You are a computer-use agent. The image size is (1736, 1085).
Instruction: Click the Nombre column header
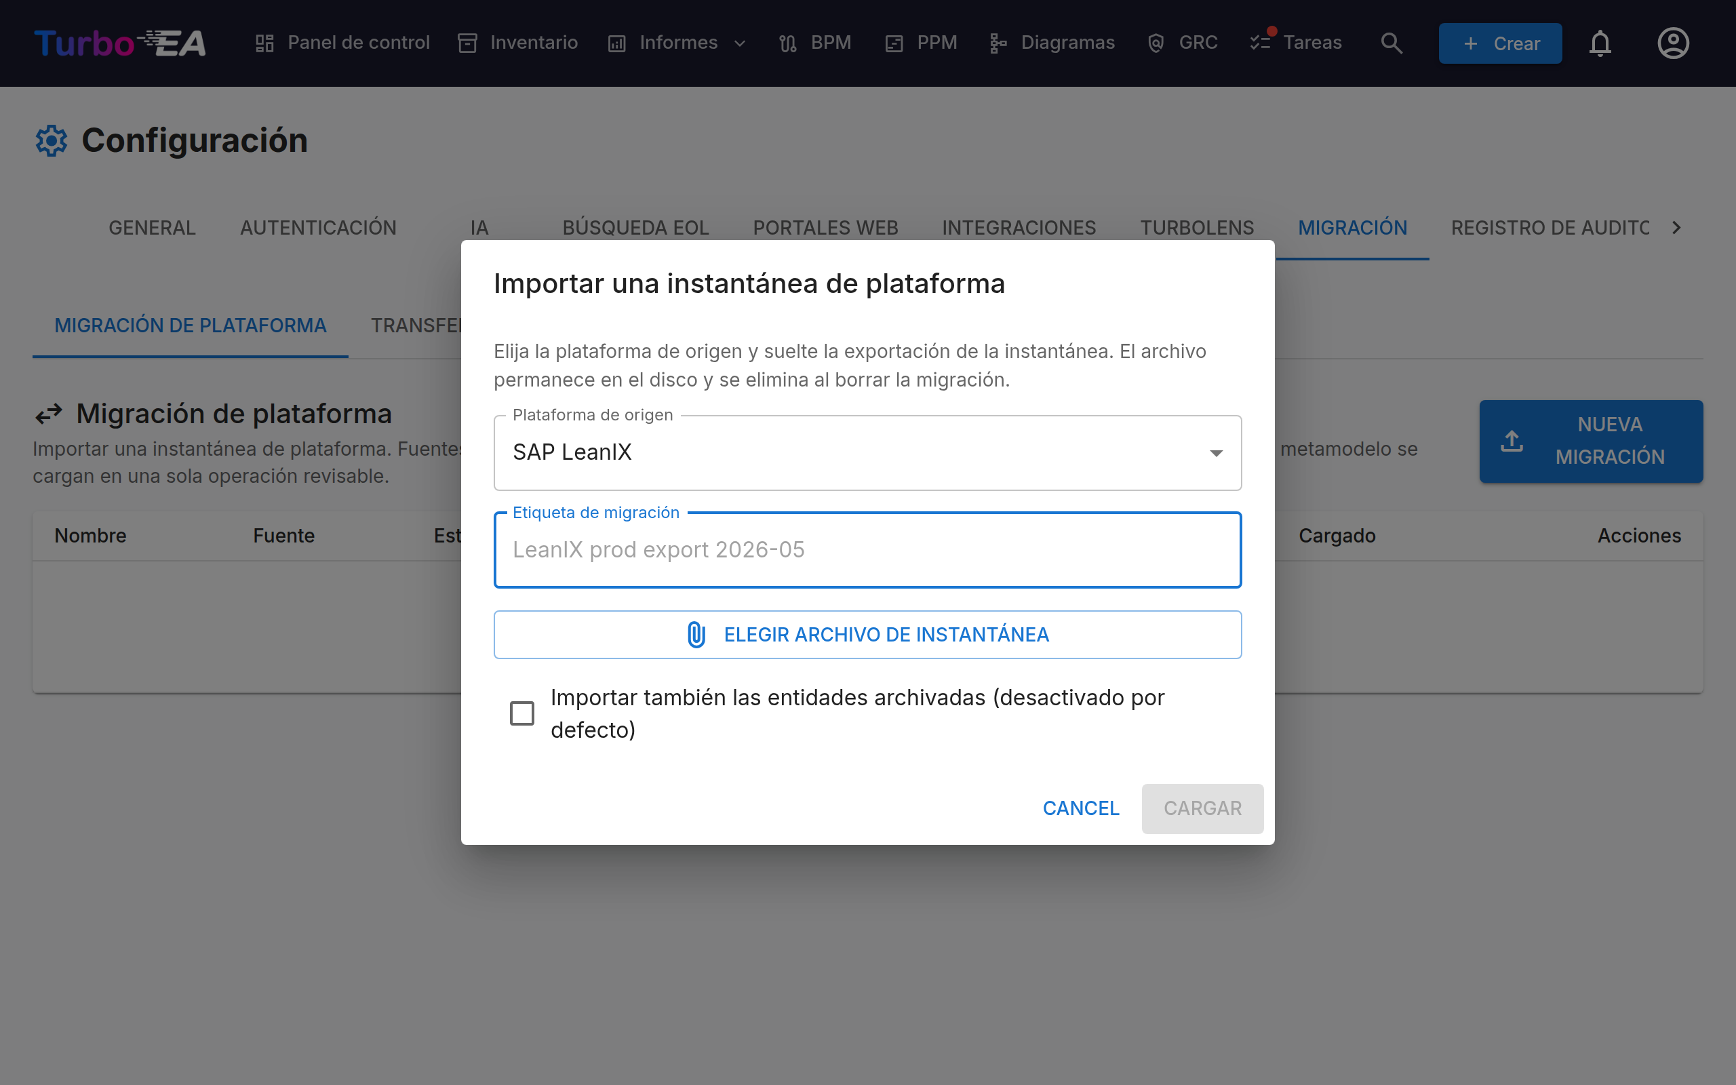click(90, 536)
